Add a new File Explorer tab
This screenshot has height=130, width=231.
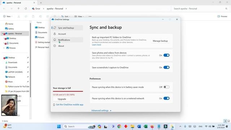(x=41, y=3)
